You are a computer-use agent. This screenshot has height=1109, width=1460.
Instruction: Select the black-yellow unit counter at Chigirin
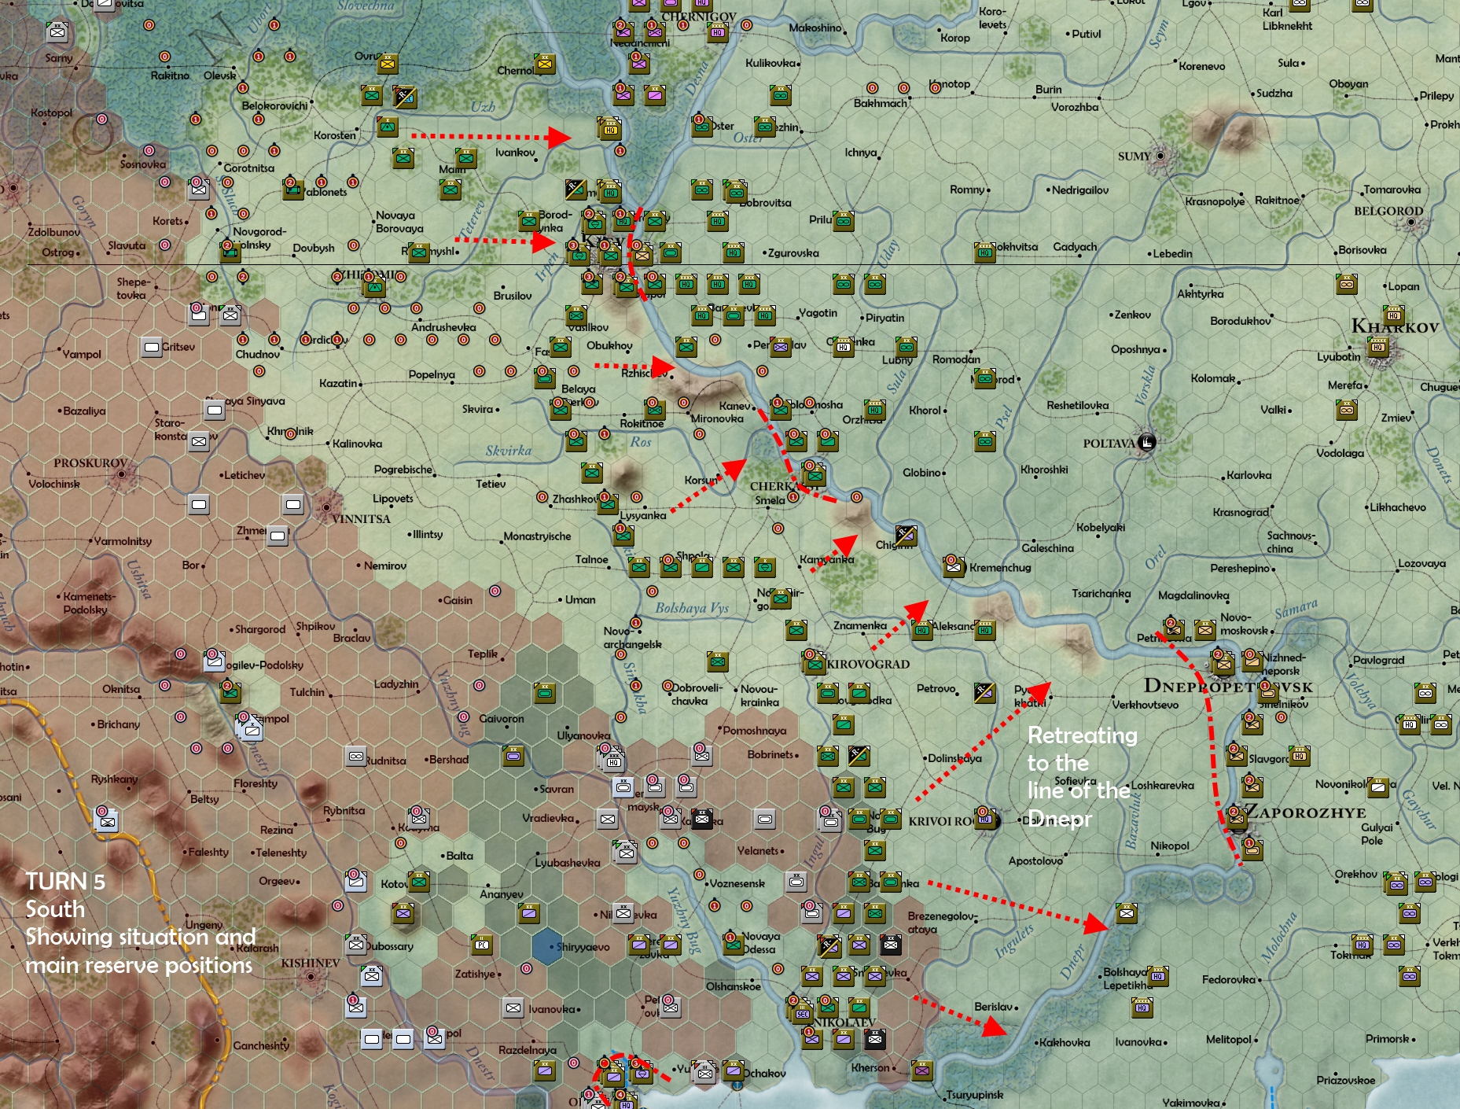906,535
